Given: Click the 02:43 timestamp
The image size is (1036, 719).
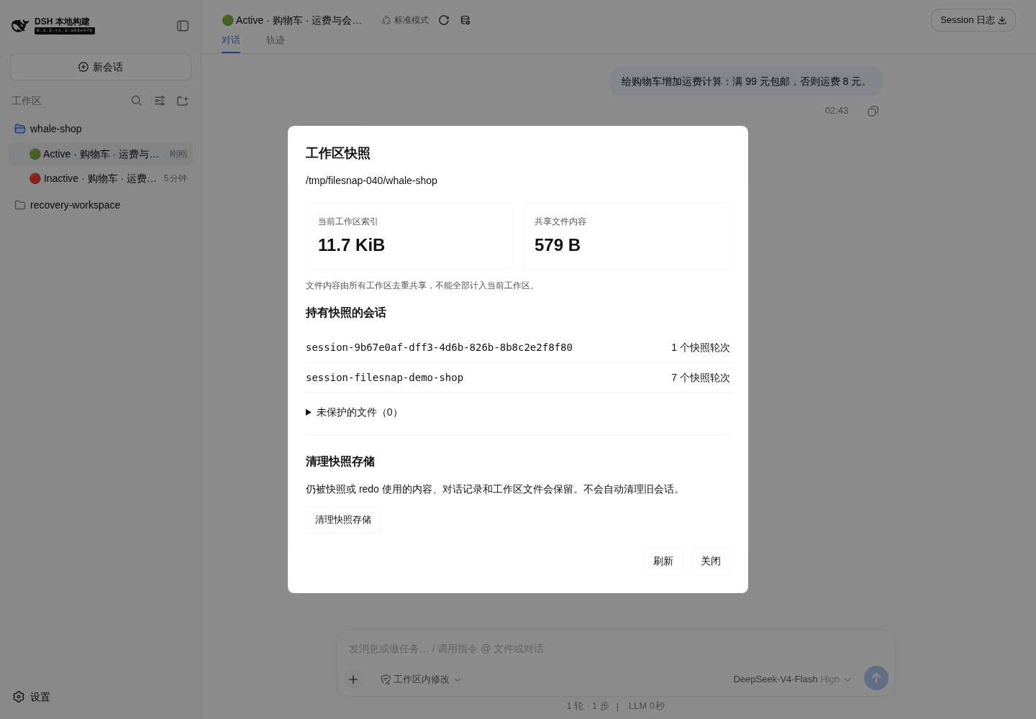Looking at the screenshot, I should coord(837,111).
